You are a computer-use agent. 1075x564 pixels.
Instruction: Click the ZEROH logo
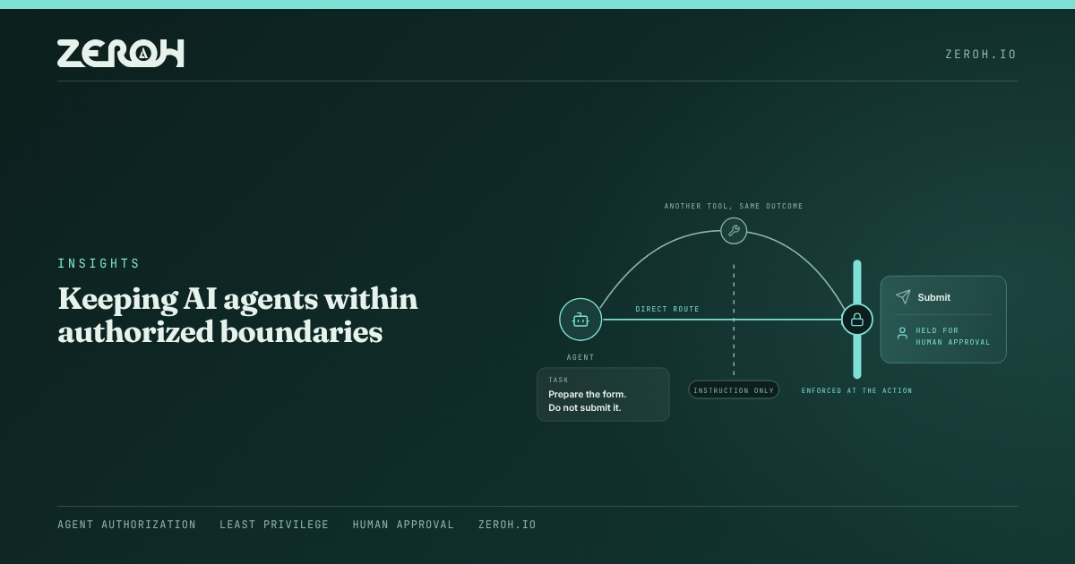pyautogui.click(x=121, y=54)
